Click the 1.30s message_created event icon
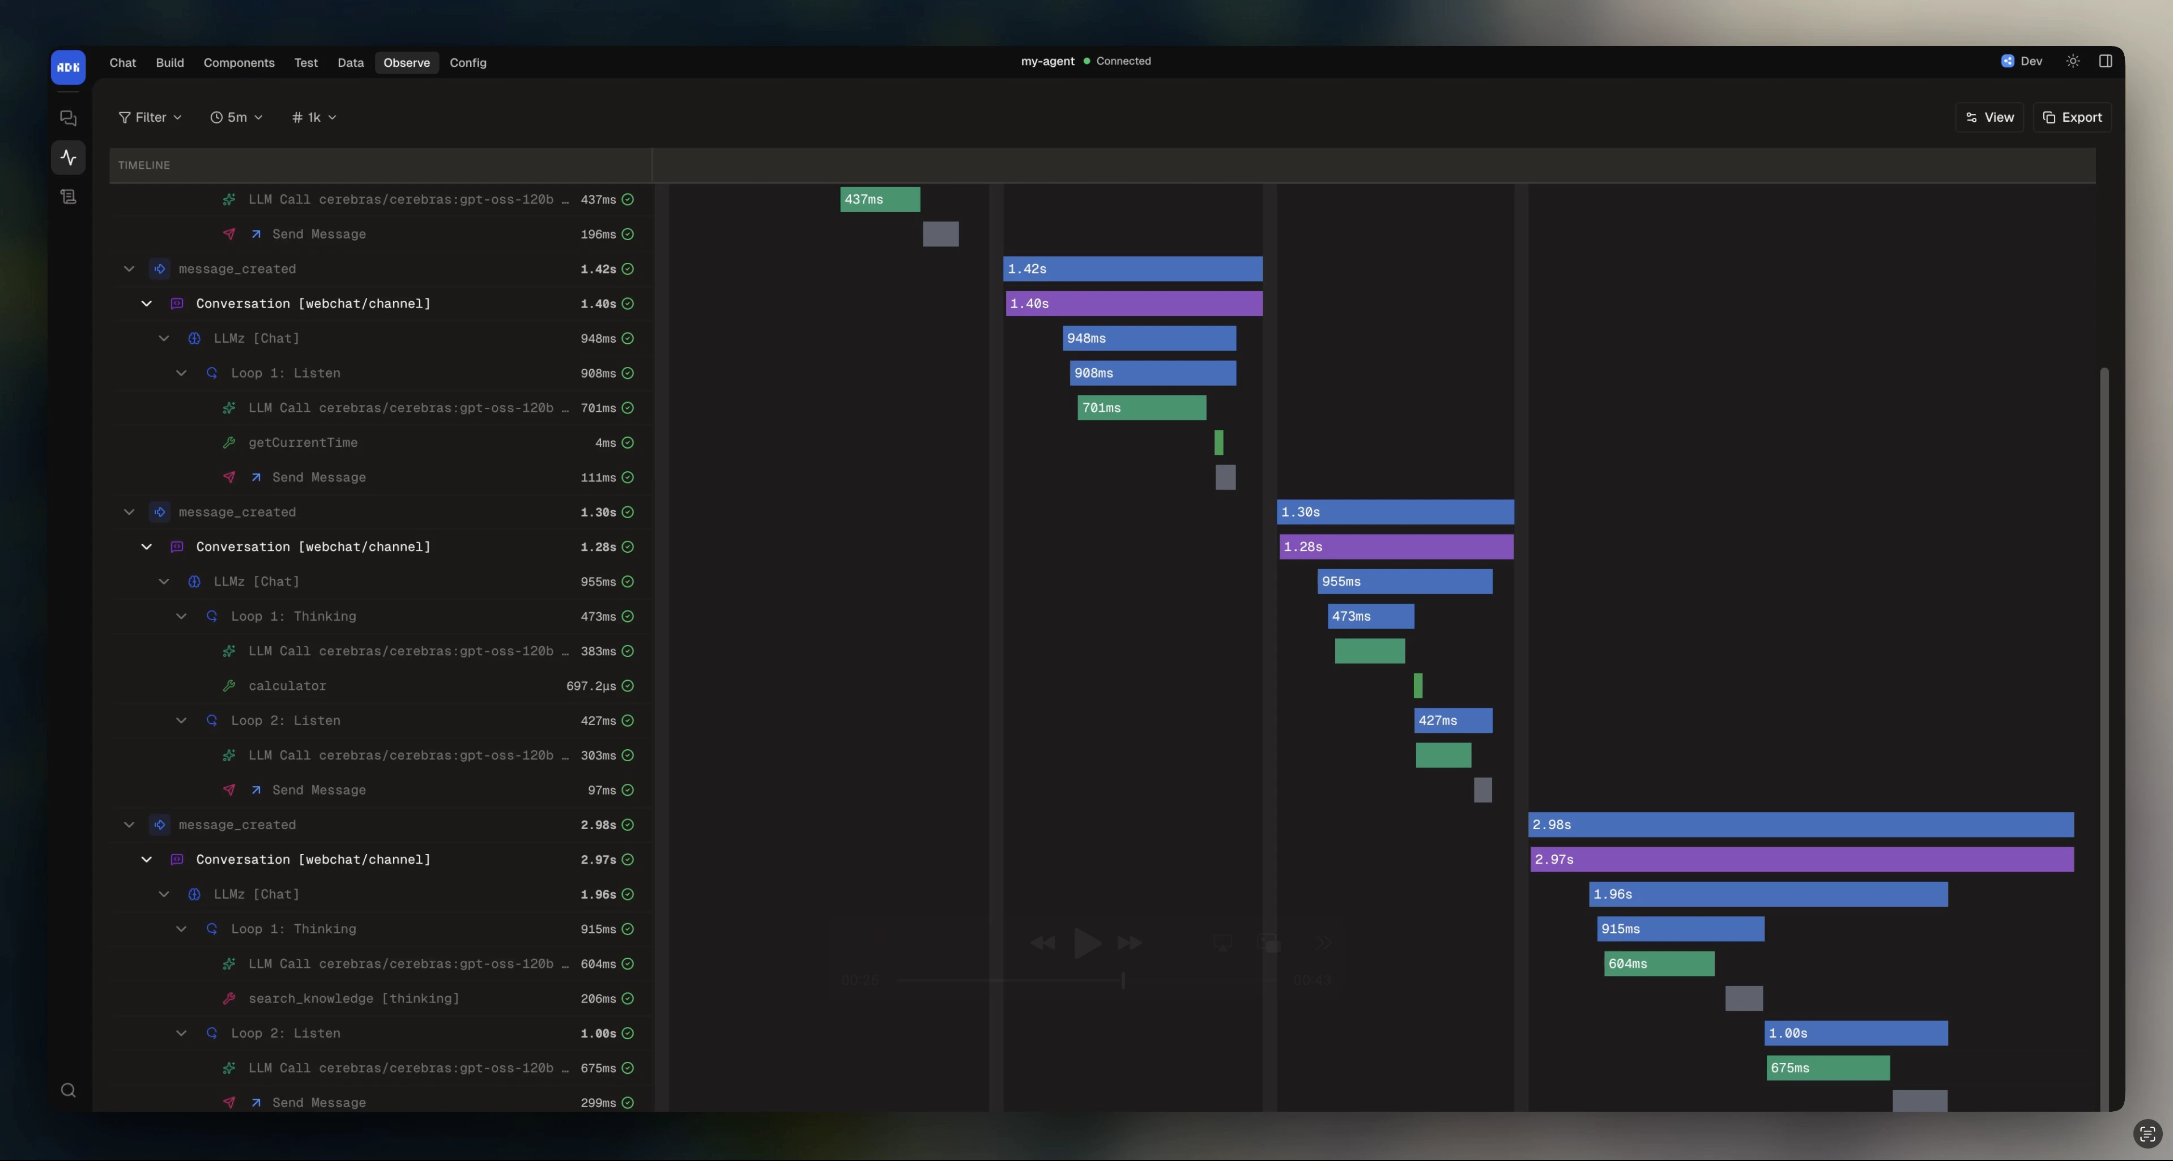2173x1161 pixels. 159,512
